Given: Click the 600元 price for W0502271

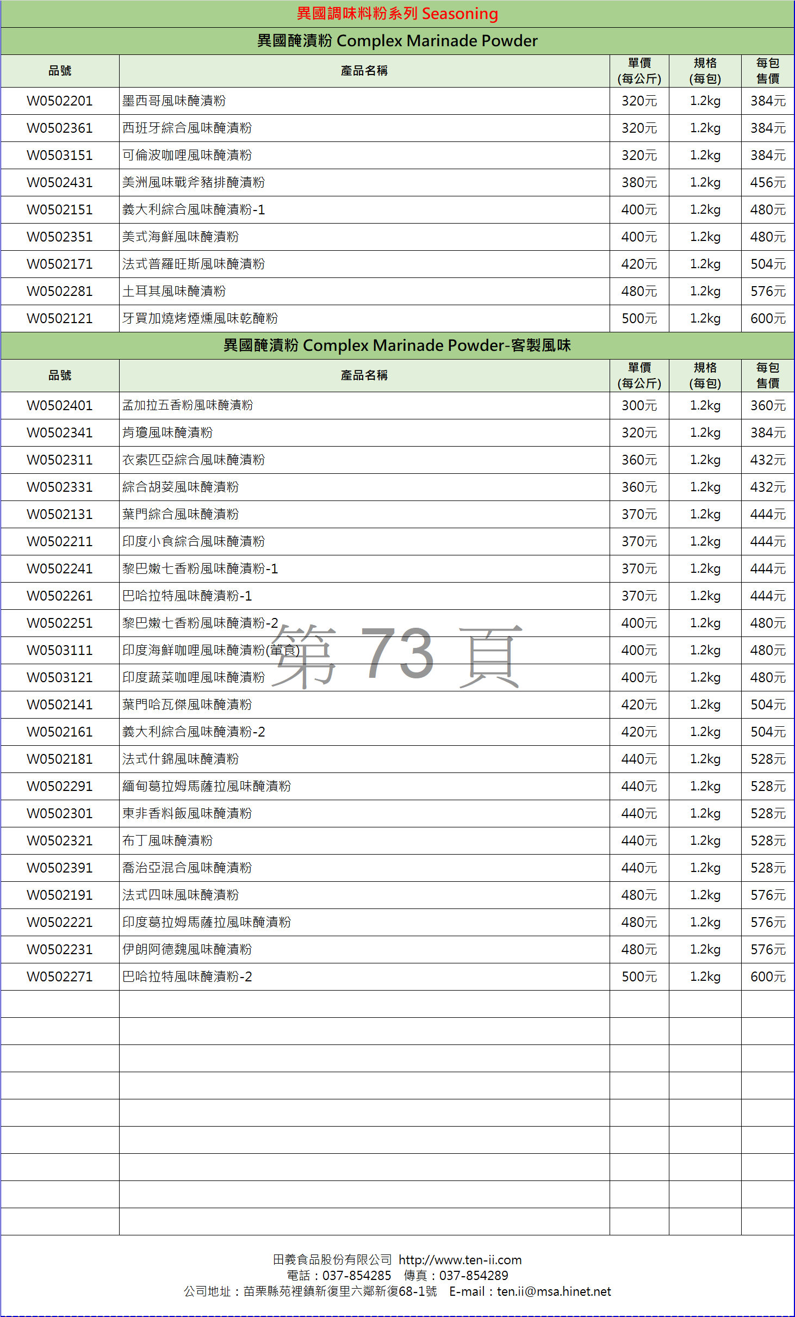Looking at the screenshot, I should [768, 976].
